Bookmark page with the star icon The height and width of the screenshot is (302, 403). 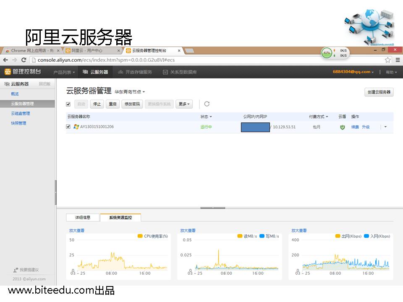387,60
